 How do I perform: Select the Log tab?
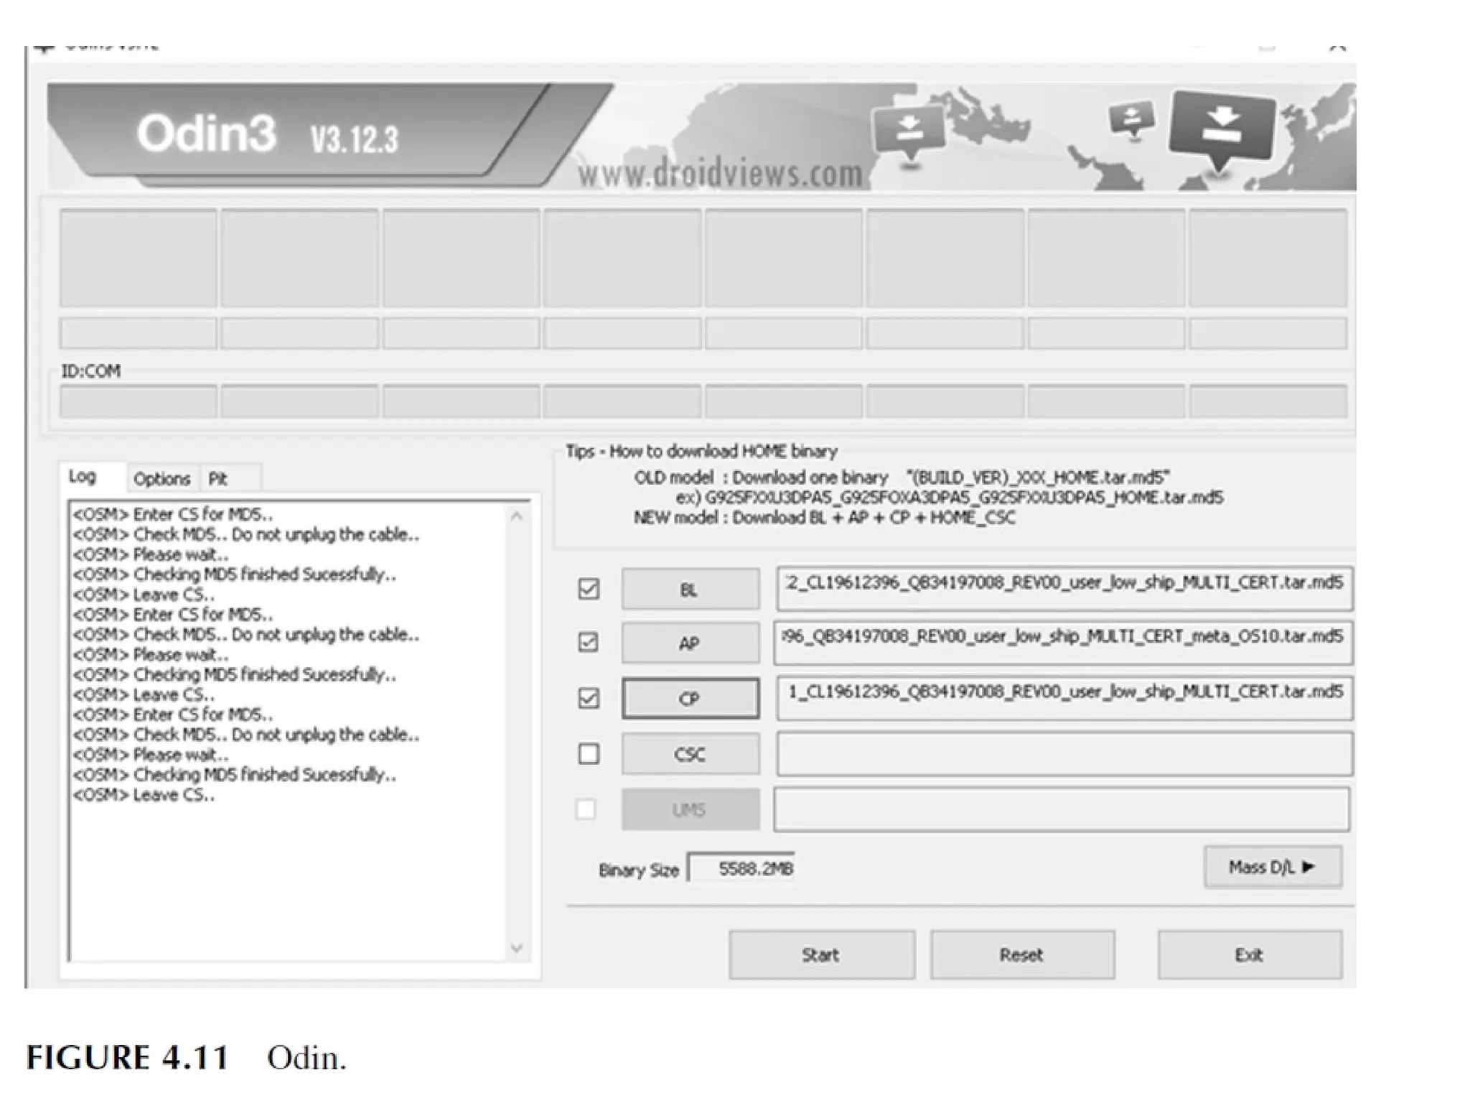83,477
